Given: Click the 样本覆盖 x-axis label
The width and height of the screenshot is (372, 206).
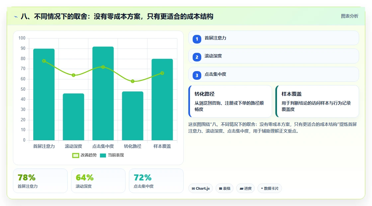Looking at the screenshot, I should [x=162, y=147].
